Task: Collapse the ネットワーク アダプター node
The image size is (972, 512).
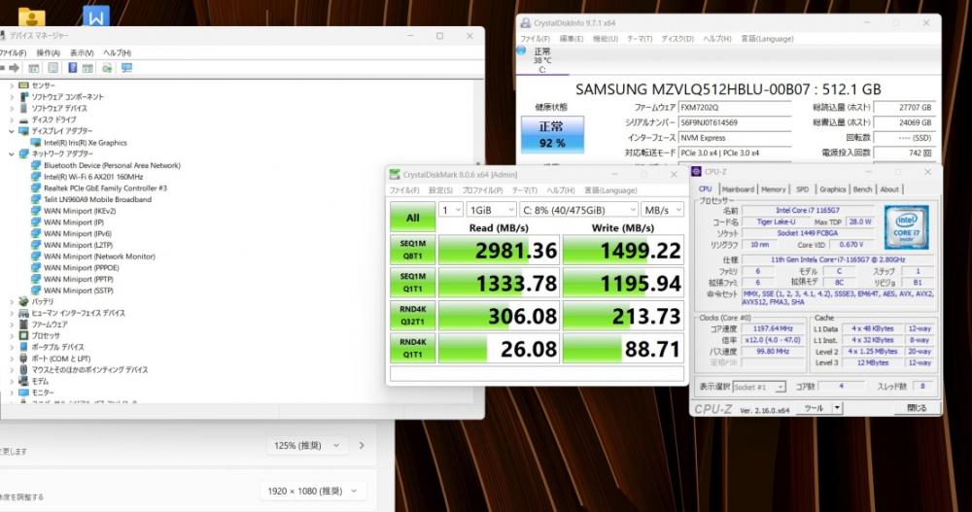Action: pos(11,154)
